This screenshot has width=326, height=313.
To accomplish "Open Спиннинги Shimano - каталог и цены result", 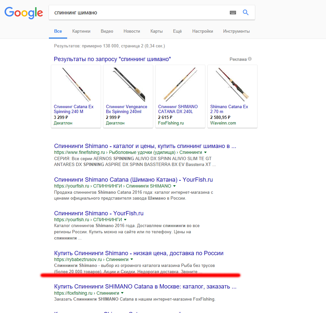I will [x=145, y=146].
